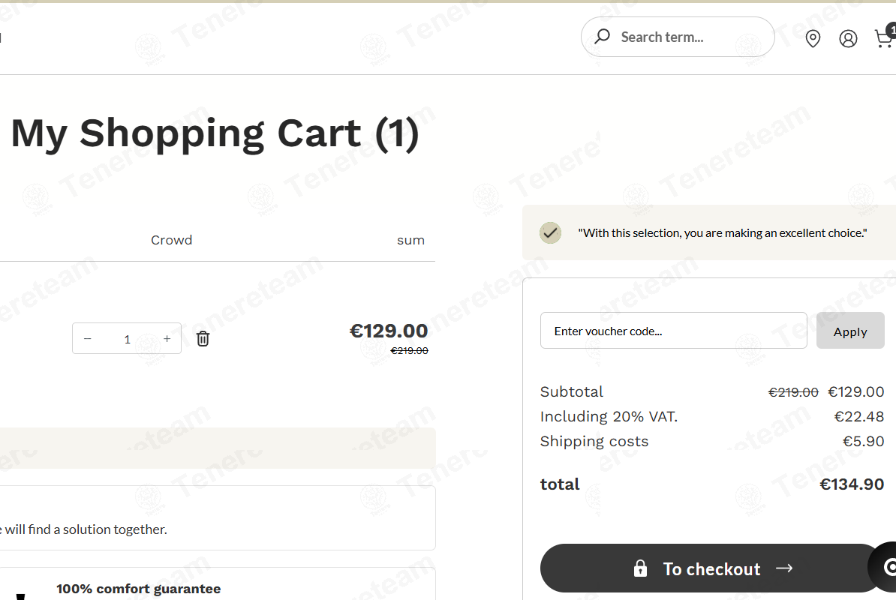Open the user account icon
The height and width of the screenshot is (600, 896).
point(848,38)
